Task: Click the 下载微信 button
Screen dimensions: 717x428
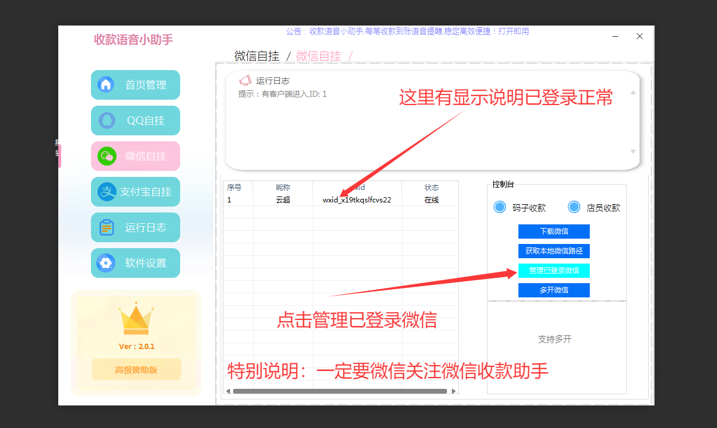Action: pos(554,231)
